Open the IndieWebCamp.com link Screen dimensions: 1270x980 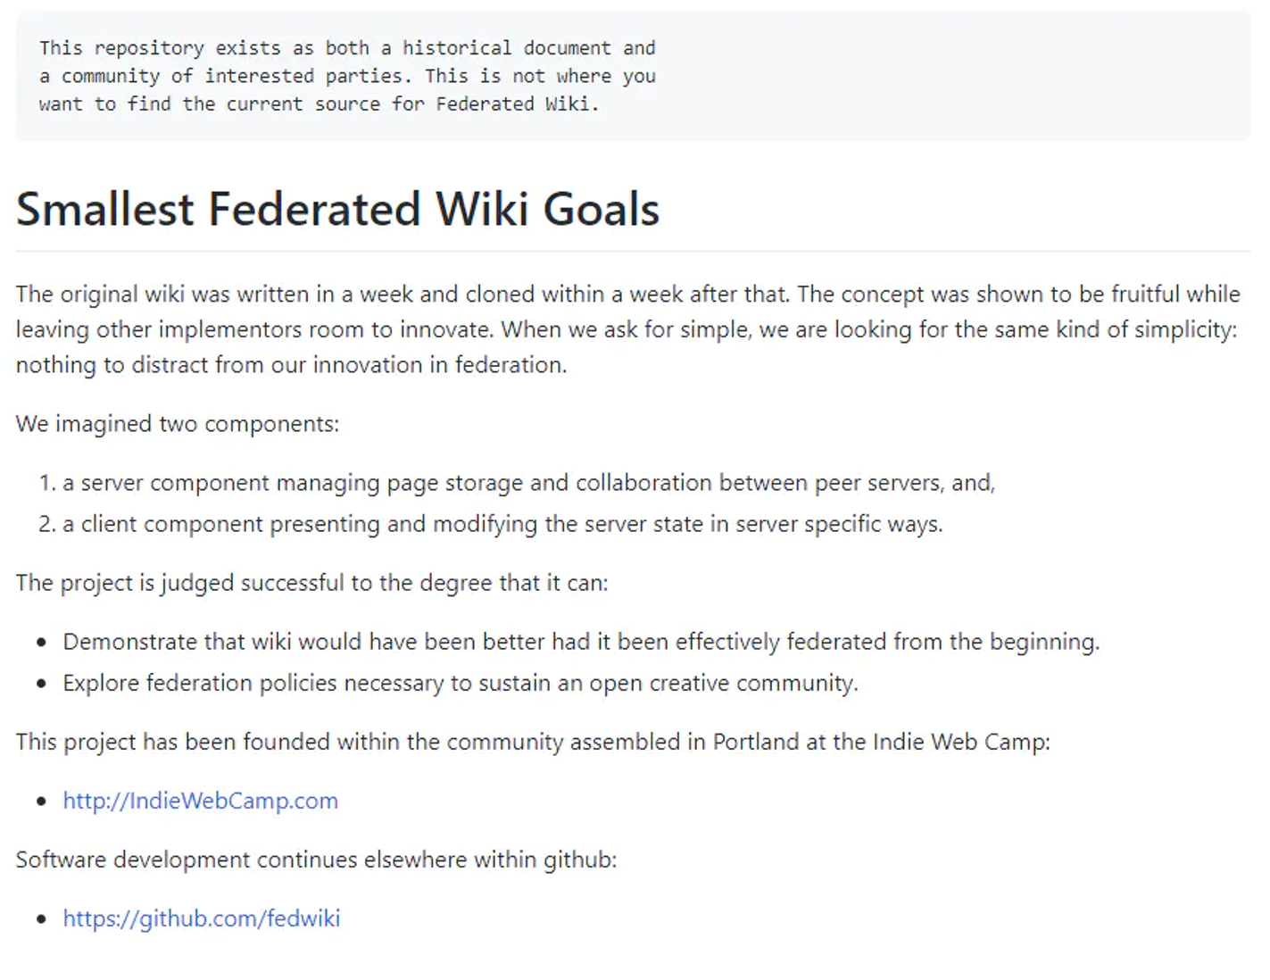point(200,801)
